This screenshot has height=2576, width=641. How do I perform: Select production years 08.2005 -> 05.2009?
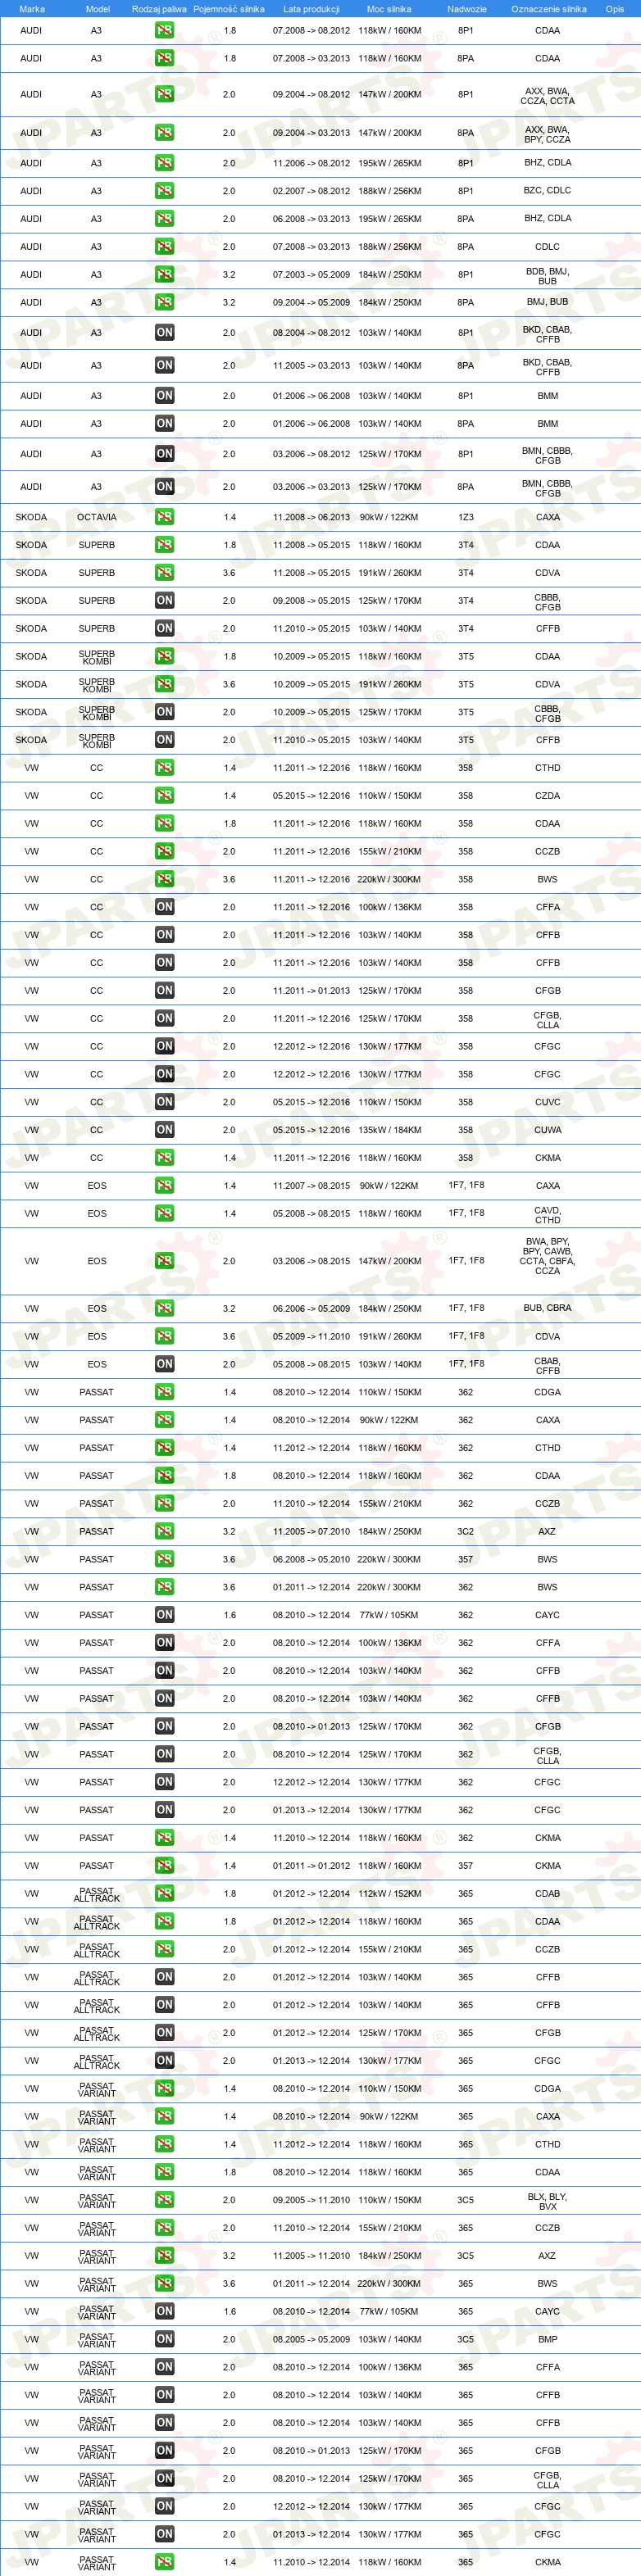311,2339
